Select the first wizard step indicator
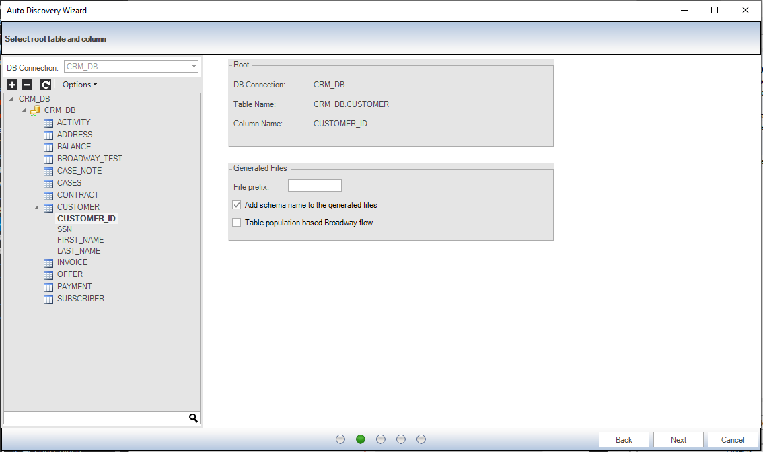This screenshot has height=452, width=763. [340, 439]
